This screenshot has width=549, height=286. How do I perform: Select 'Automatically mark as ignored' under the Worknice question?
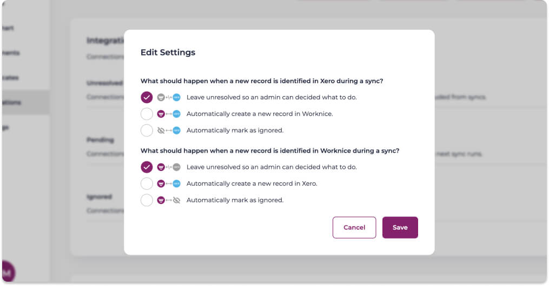[x=147, y=200]
